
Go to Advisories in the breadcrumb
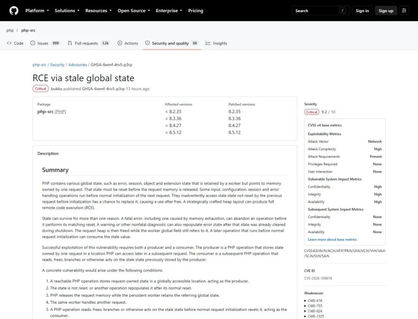click(77, 65)
